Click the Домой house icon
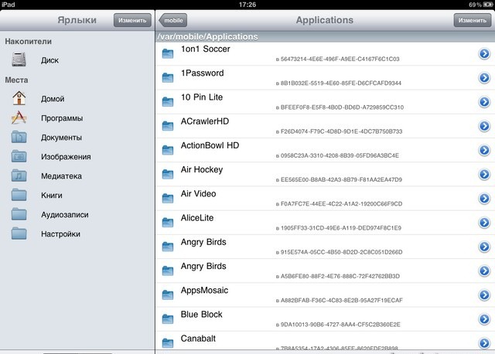This screenshot has width=495, height=354. [19, 98]
